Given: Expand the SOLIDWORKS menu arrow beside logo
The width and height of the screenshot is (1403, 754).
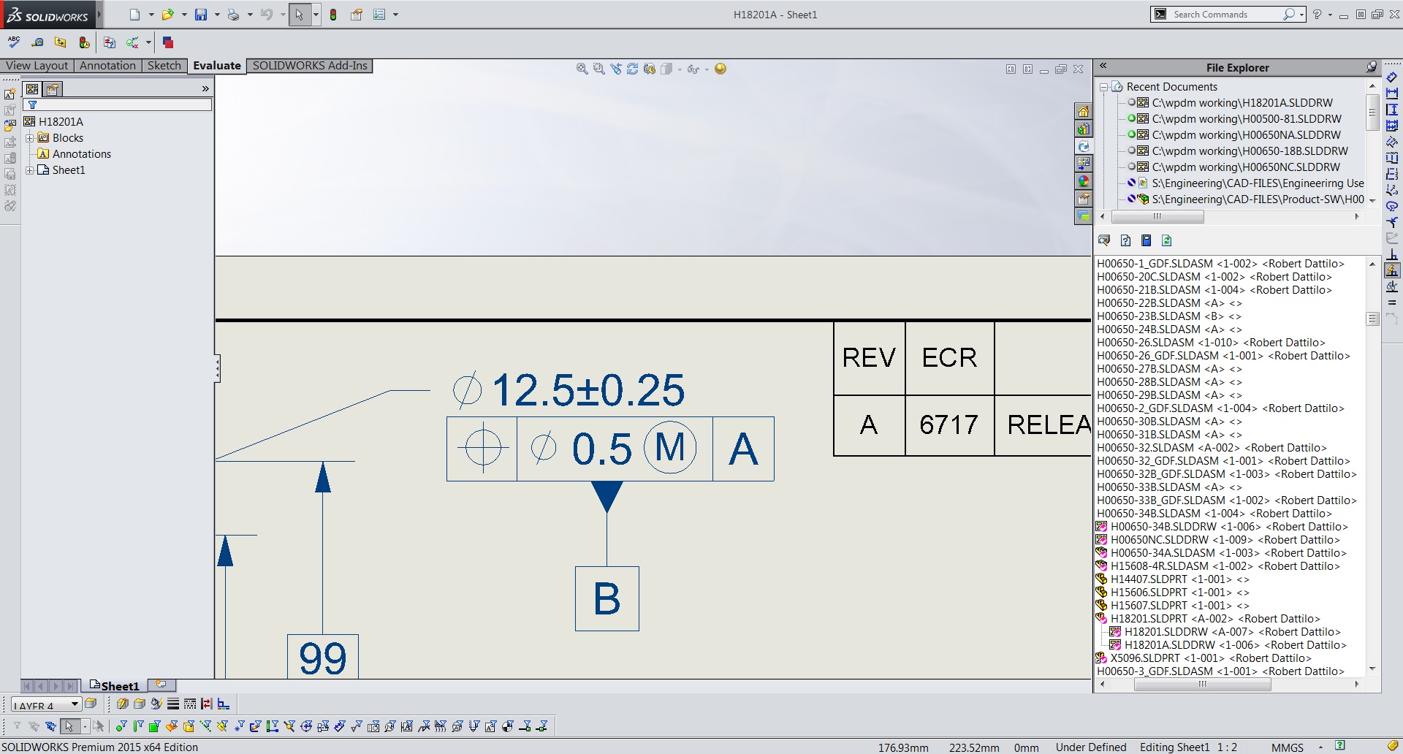Looking at the screenshot, I should [99, 15].
